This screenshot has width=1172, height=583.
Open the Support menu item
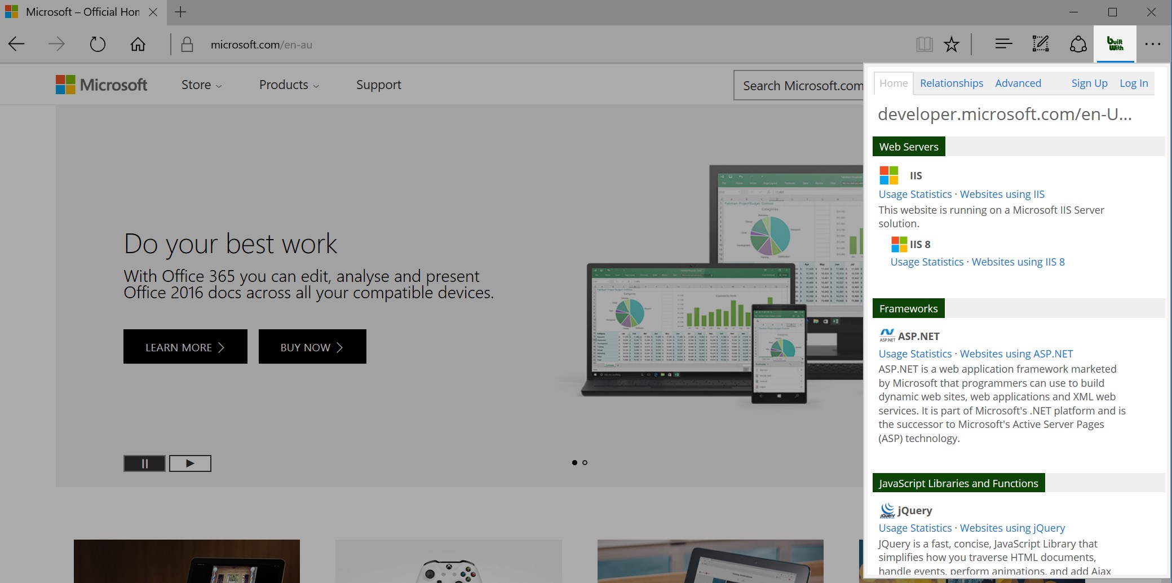pos(379,85)
